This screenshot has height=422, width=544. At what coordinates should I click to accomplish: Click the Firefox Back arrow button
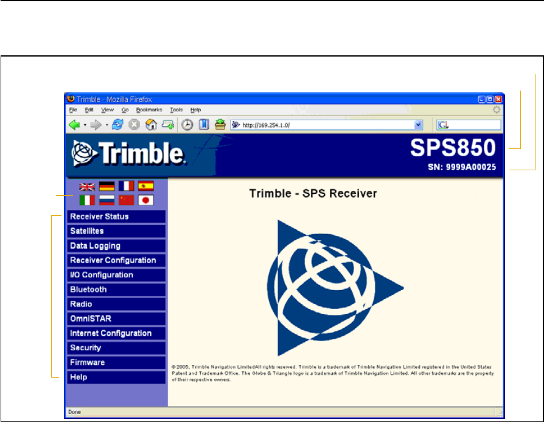75,125
